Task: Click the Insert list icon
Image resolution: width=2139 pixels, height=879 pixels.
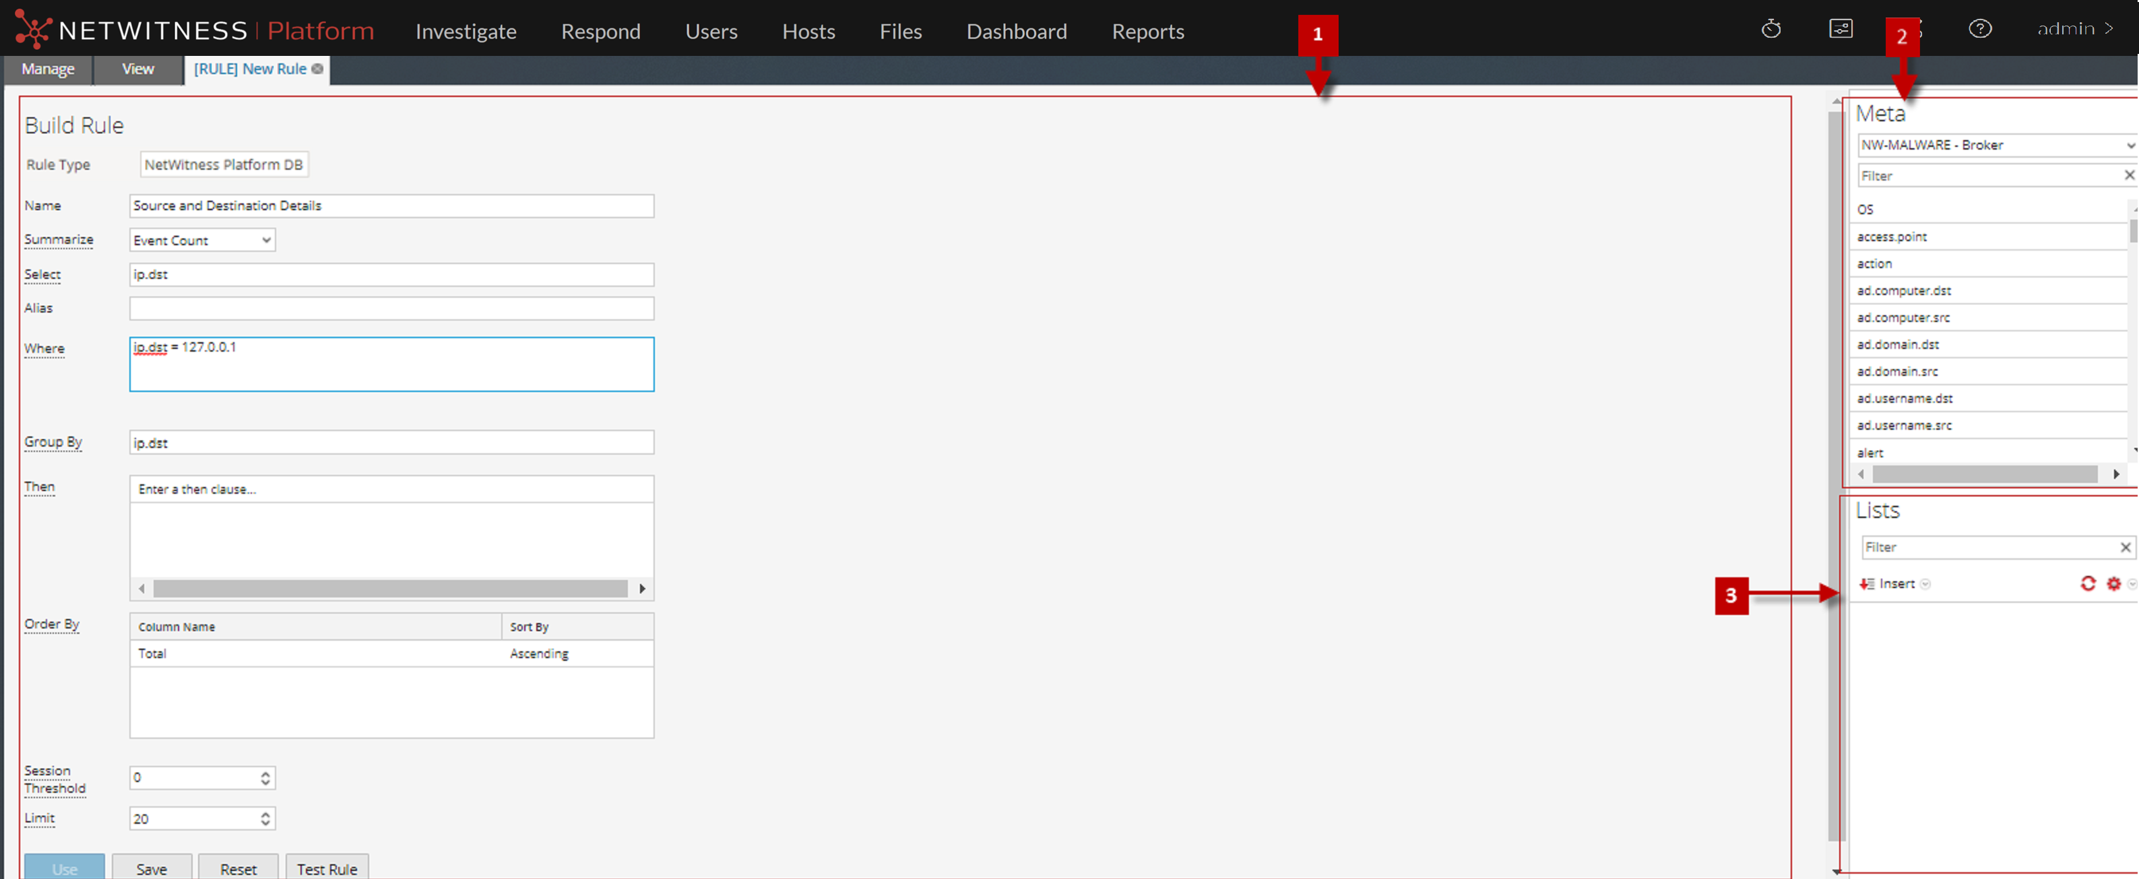Action: click(1867, 583)
